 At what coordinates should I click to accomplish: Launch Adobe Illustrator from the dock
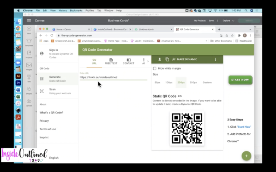tap(19, 76)
